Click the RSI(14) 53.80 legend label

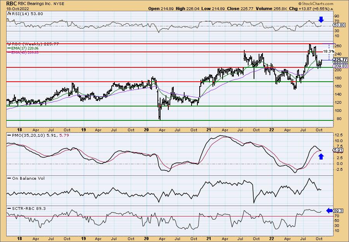(x=27, y=14)
